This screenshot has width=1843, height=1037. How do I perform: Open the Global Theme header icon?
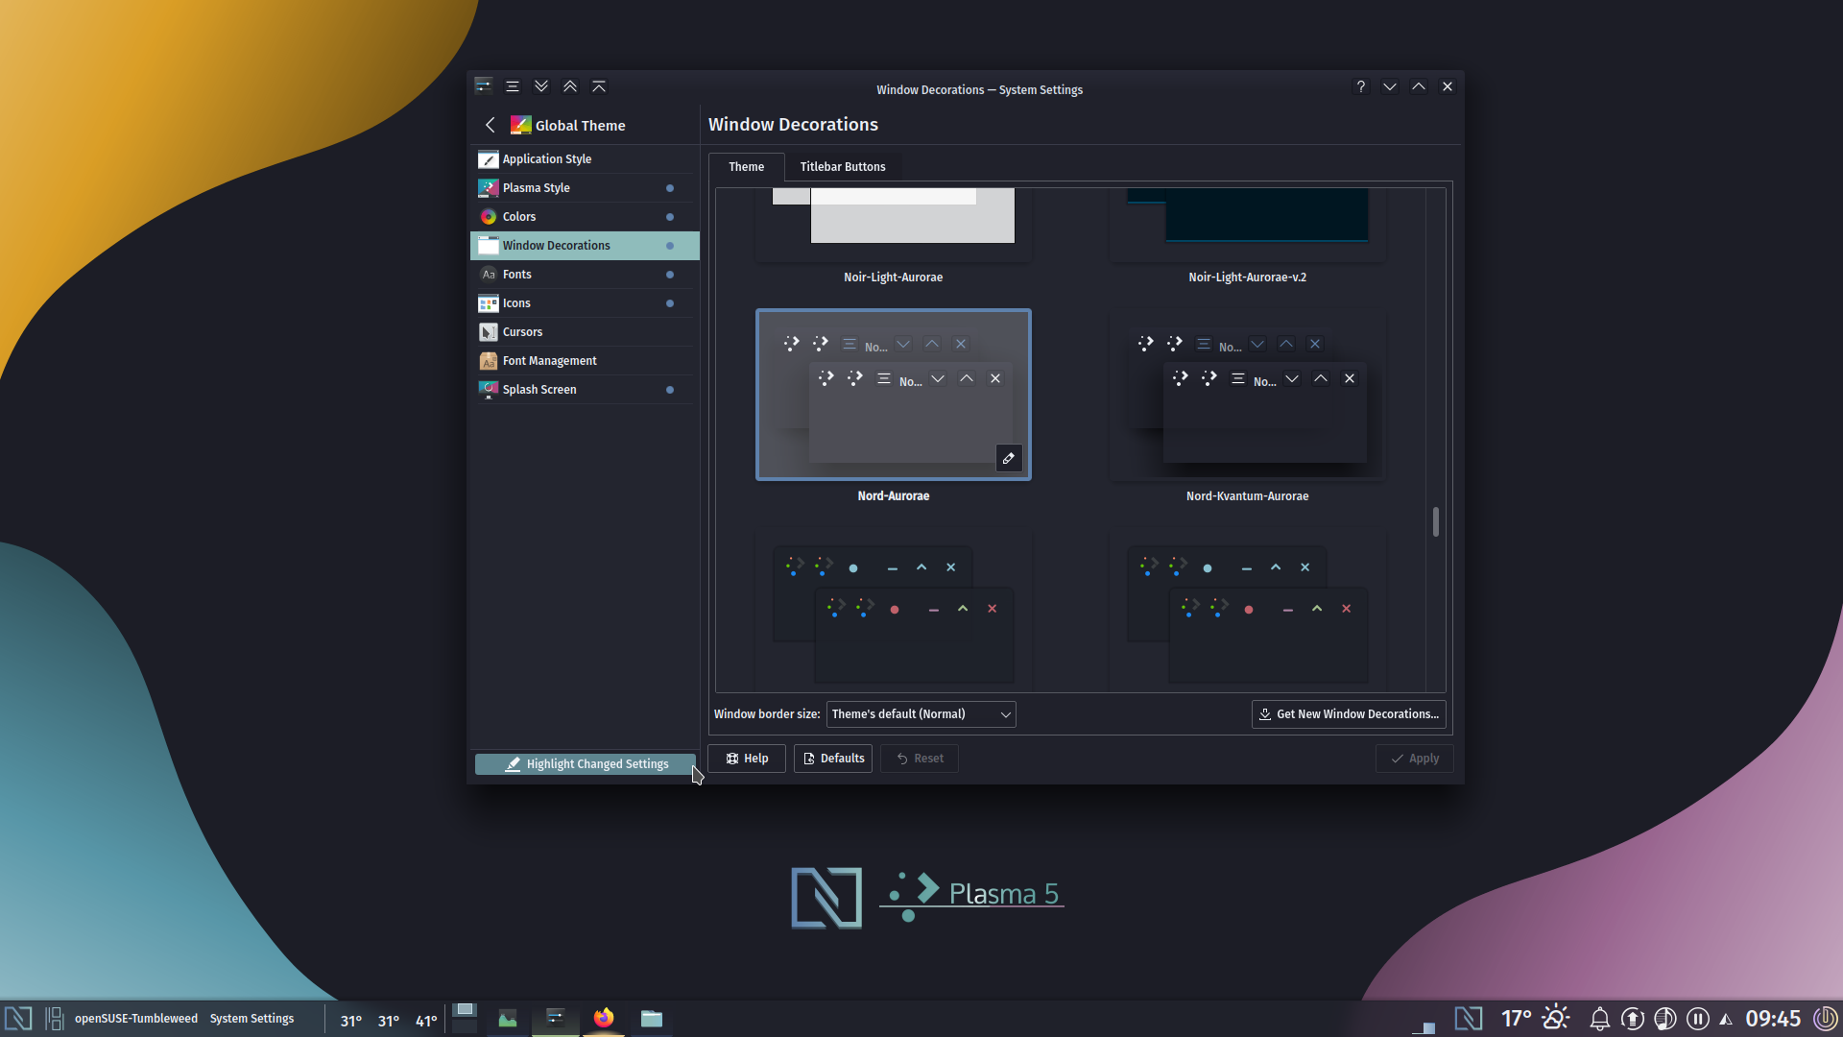tap(520, 125)
